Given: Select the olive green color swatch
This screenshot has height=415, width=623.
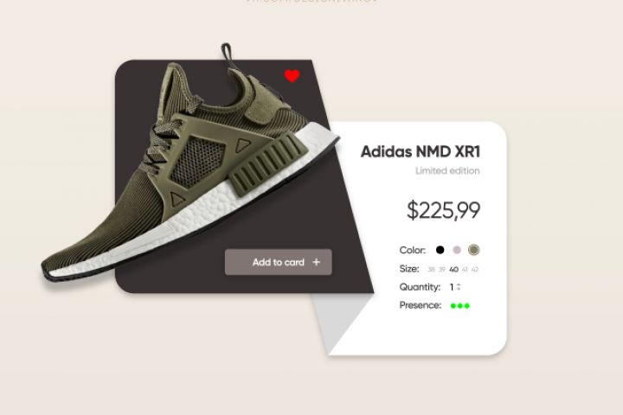Looking at the screenshot, I should (x=473, y=250).
